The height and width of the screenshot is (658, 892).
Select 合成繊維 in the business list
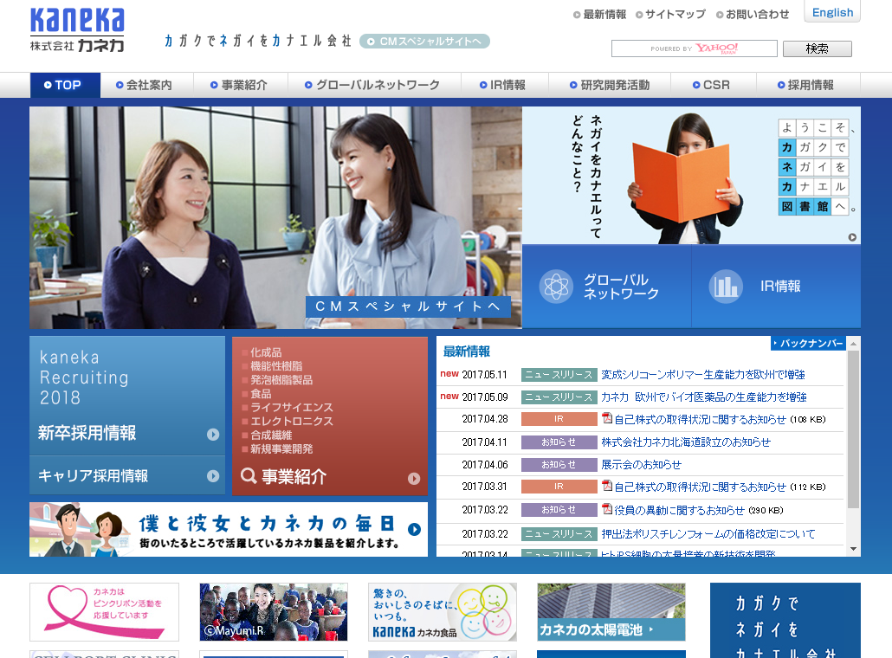point(271,435)
